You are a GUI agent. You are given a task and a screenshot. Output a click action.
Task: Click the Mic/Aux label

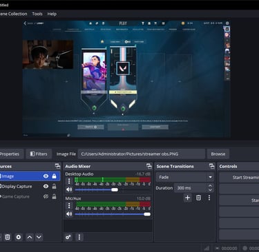73,198
